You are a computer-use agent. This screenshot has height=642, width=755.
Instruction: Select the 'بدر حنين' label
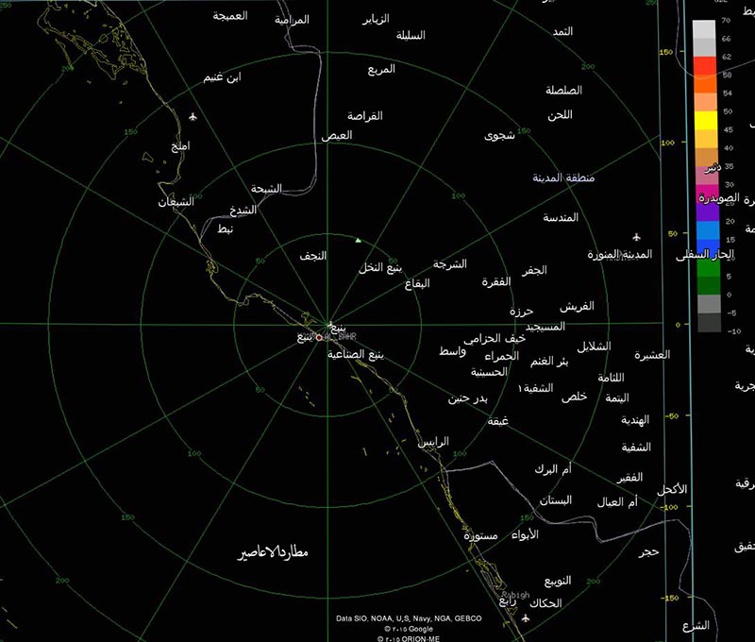pos(467,398)
